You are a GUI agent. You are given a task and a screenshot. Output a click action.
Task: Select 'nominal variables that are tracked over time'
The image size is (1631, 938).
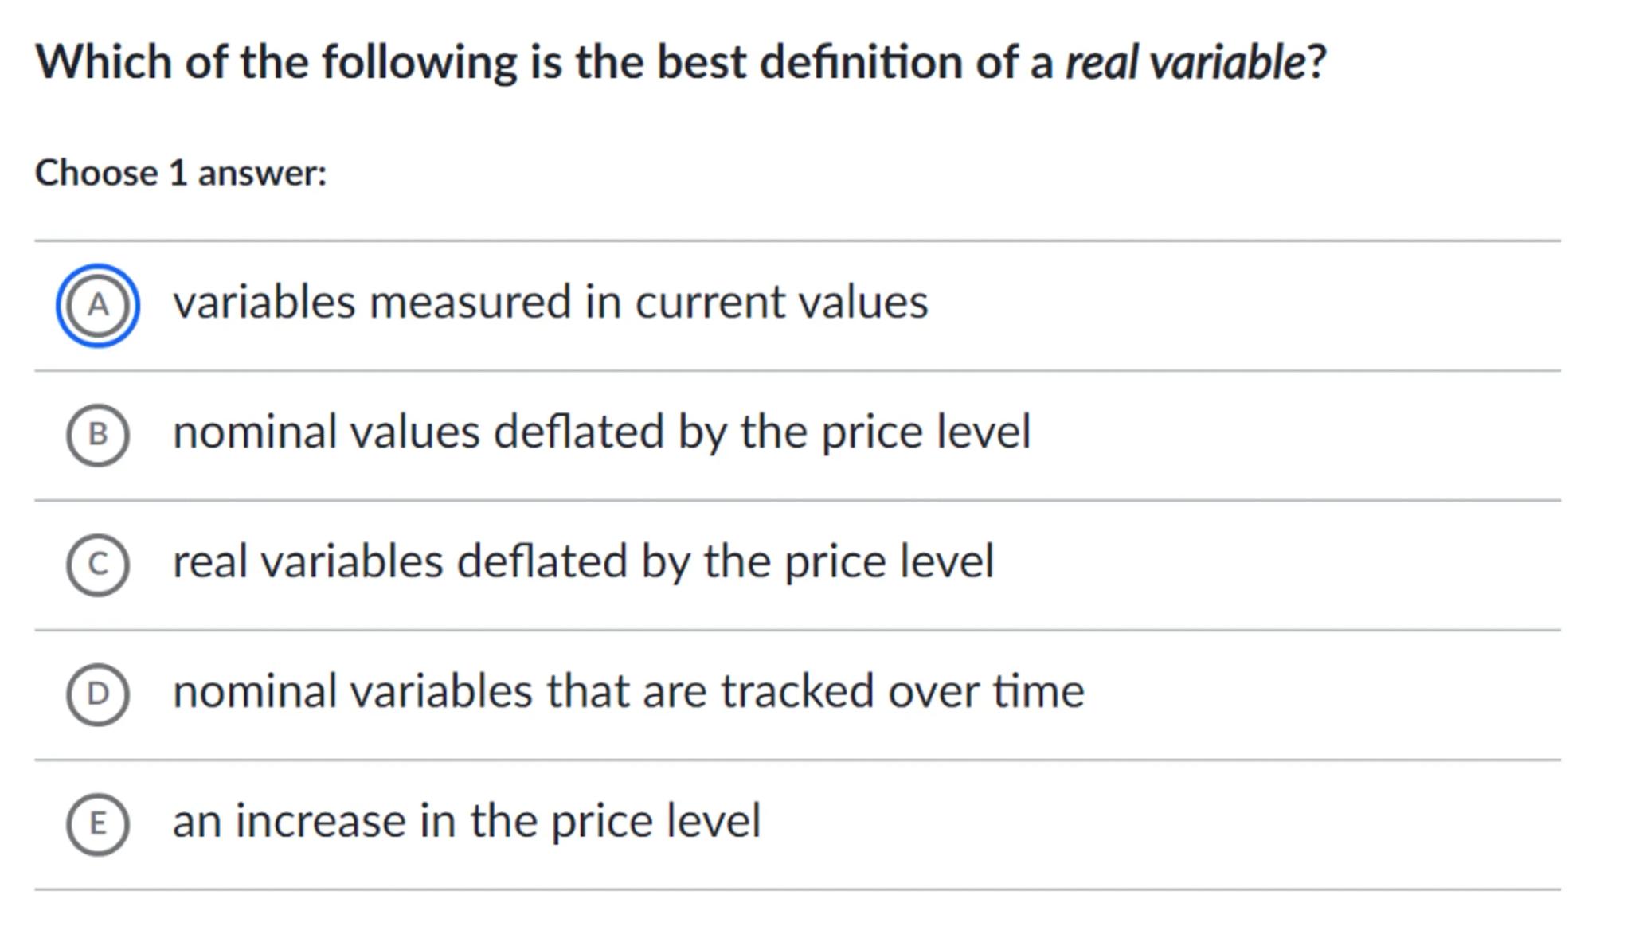pos(628,692)
